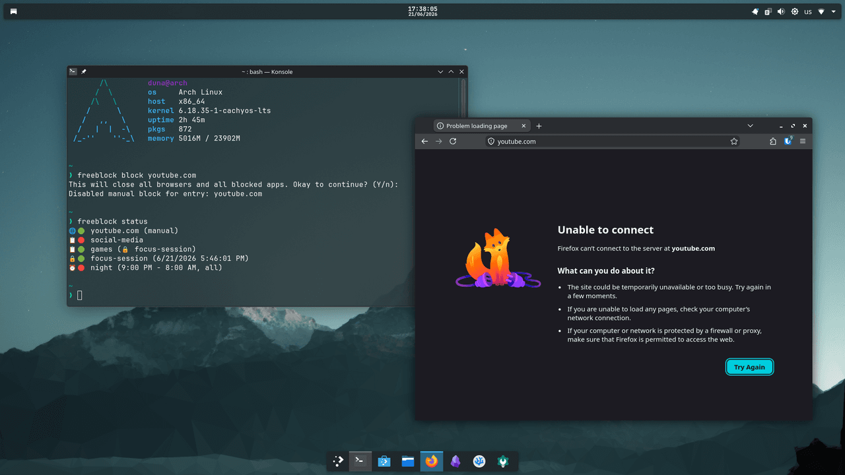Maximize the Konsole window
Viewport: 845px width, 475px height.
click(451, 71)
